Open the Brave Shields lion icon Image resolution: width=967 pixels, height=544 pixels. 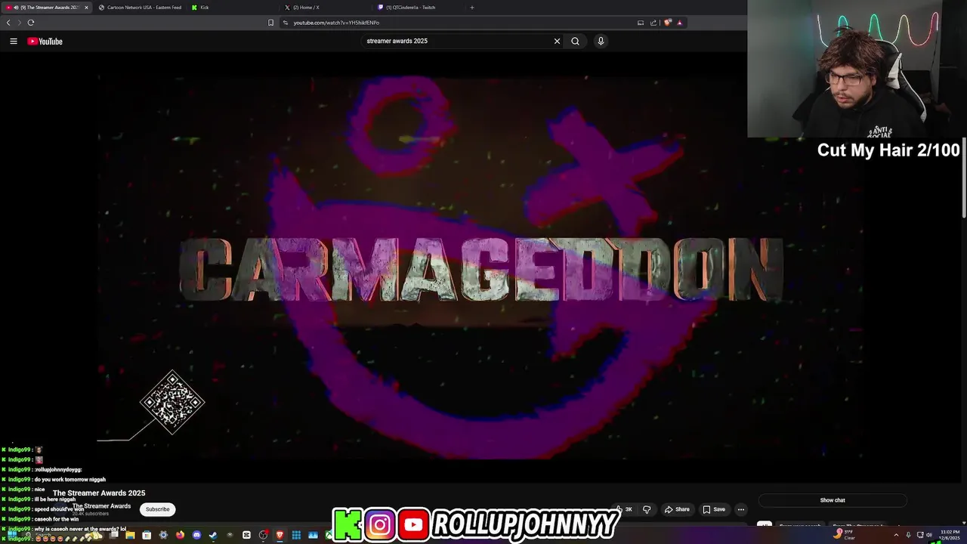668,23
